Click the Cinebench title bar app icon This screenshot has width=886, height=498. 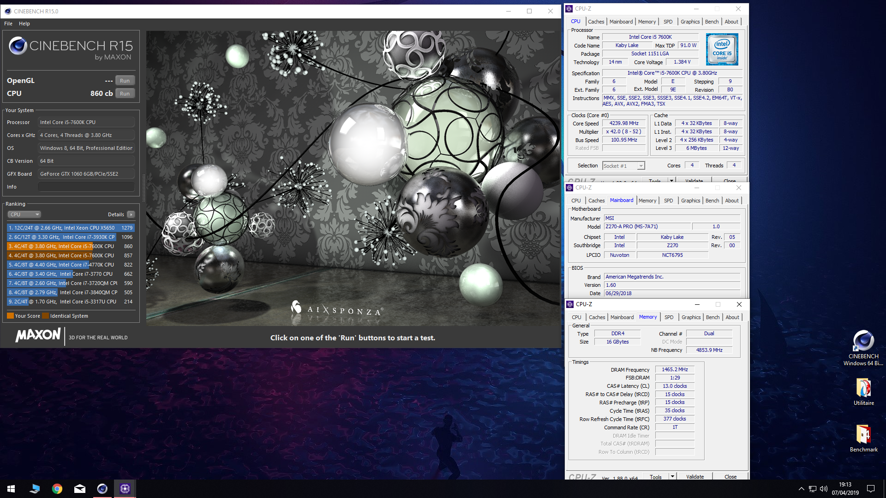(x=7, y=11)
